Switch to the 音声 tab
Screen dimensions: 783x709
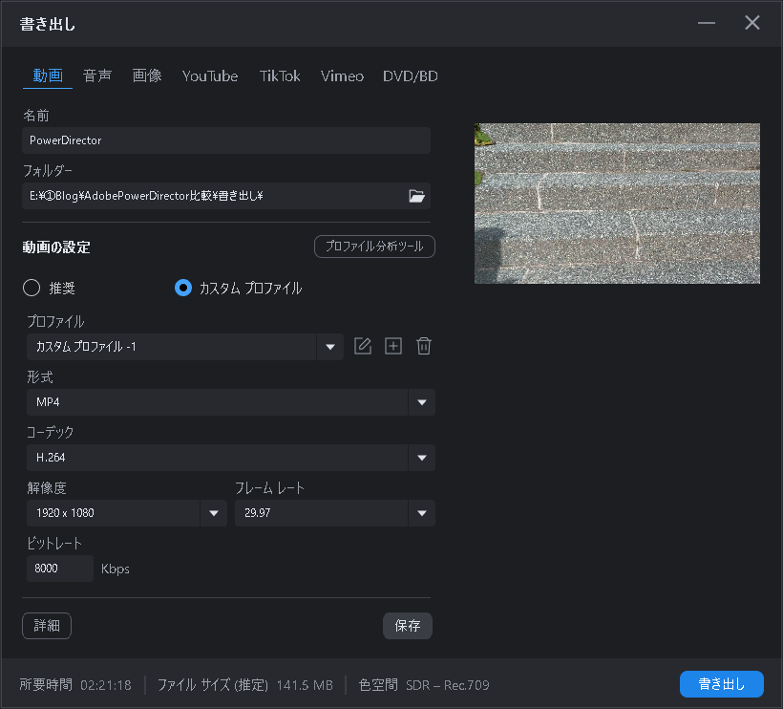click(x=96, y=75)
